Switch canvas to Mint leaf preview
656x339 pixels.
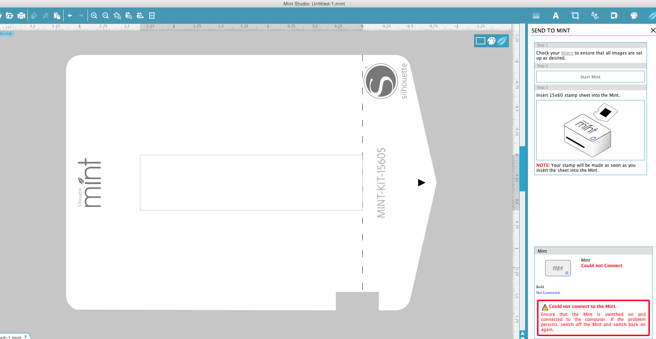click(502, 41)
